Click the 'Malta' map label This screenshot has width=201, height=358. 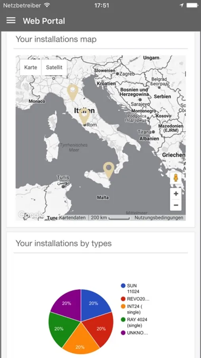(x=103, y=197)
